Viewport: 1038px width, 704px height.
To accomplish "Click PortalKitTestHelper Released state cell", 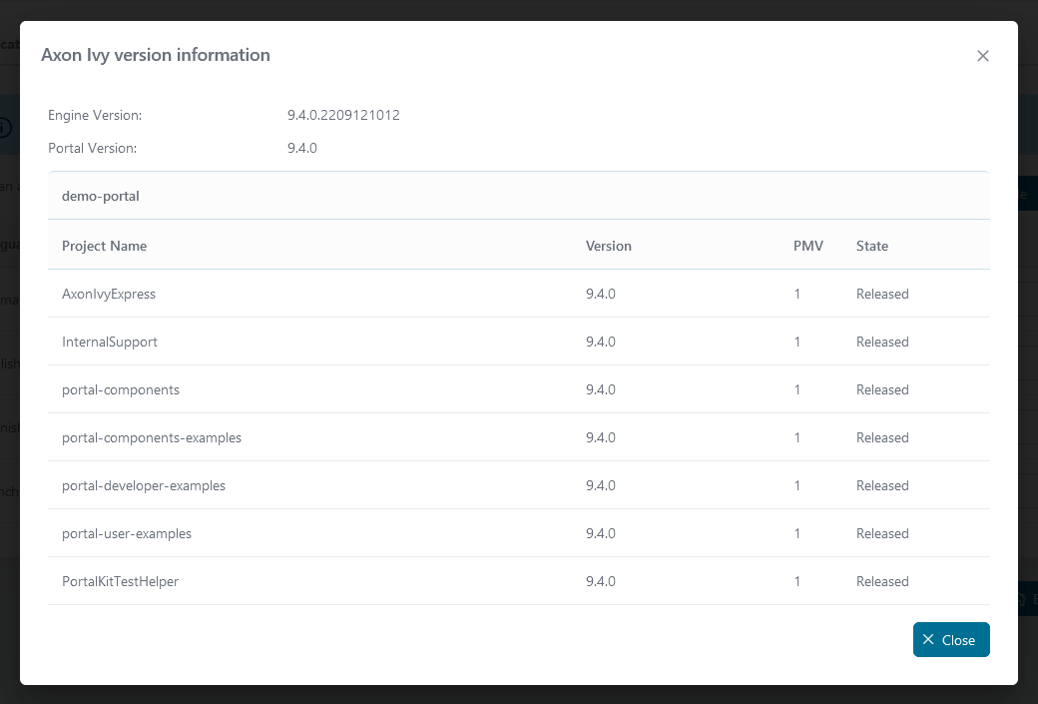I will (x=882, y=581).
